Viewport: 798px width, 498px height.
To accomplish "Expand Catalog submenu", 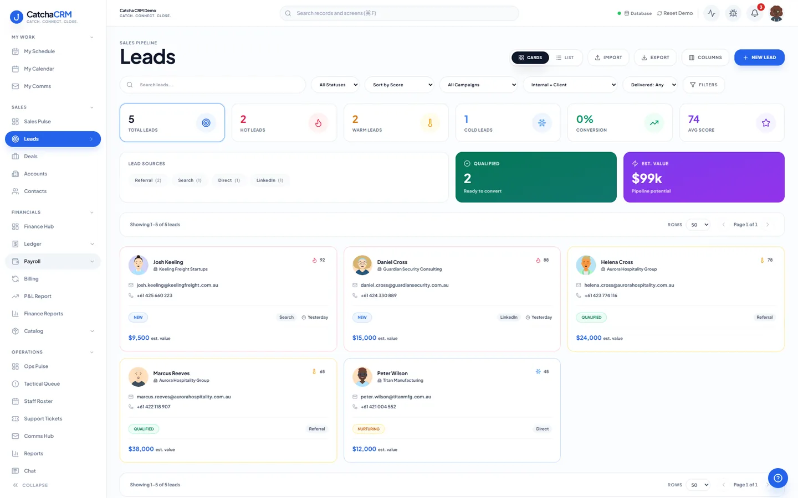I will pos(92,331).
